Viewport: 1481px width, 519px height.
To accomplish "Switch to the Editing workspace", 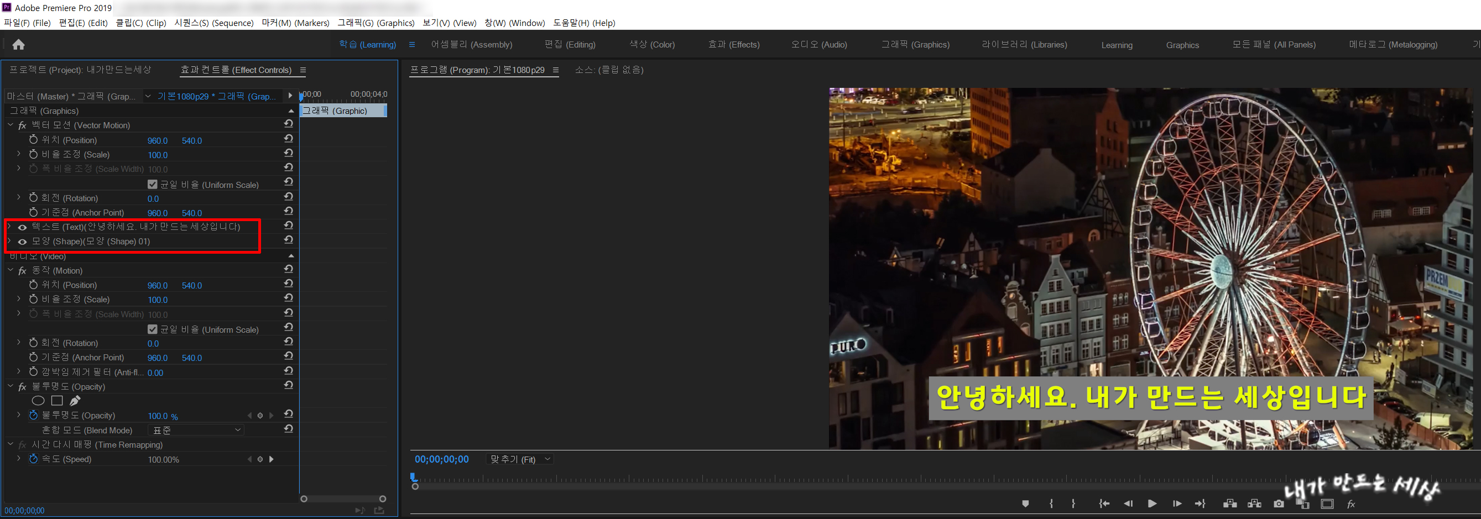I will coord(570,44).
